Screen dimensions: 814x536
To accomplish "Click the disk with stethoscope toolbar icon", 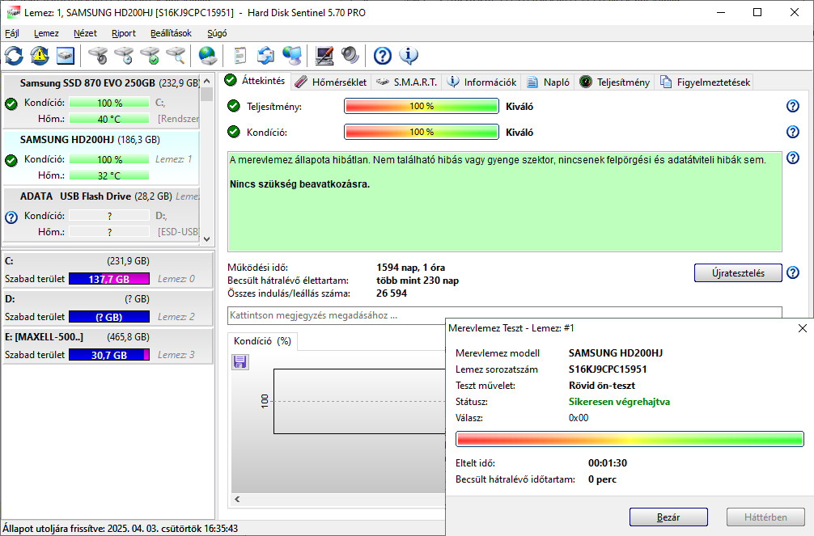I will (x=98, y=56).
